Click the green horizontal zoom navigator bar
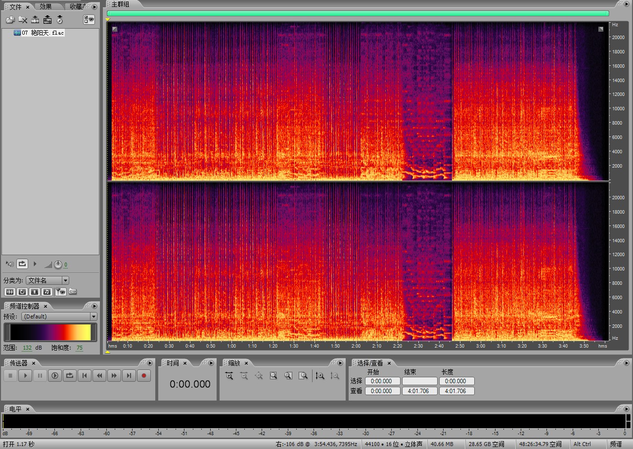 tap(358, 14)
